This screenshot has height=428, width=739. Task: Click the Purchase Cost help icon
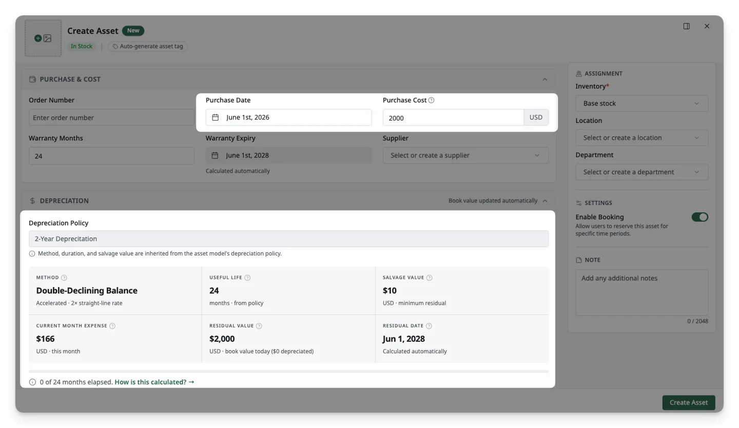(x=431, y=100)
